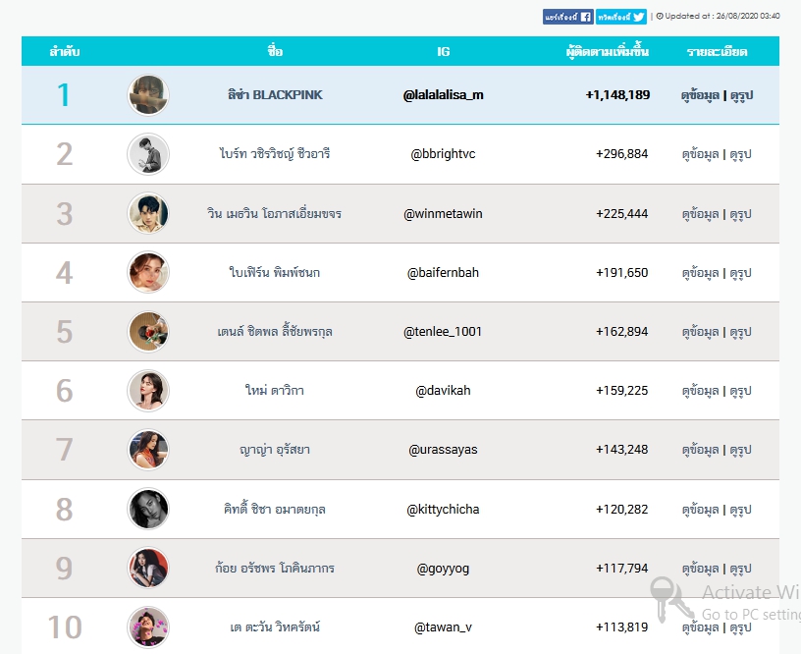Viewport: 801px width, 654px height.
Task: Click the name เตนล์ ชิตพล ลี้ชัยพรกุล
Action: click(275, 331)
